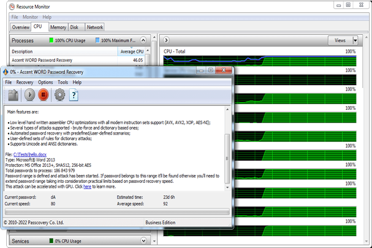Open Monitor menu in Resource Monitor

click(30, 17)
